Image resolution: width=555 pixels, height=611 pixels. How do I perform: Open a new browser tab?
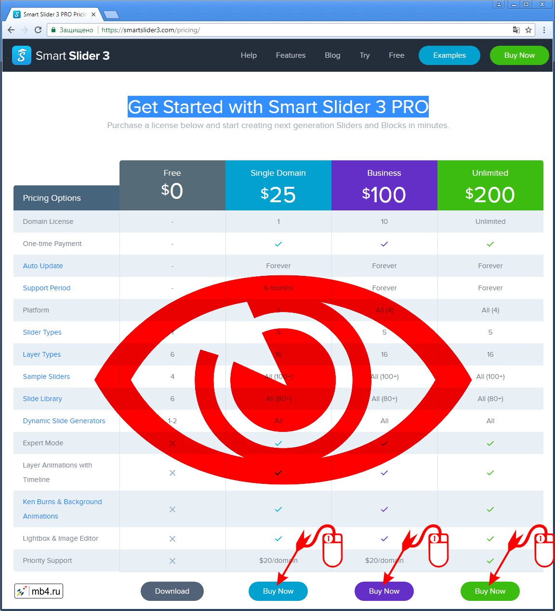point(111,14)
